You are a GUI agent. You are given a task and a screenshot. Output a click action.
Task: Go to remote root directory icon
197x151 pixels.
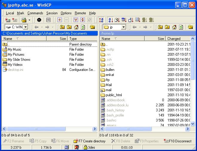[167, 27]
